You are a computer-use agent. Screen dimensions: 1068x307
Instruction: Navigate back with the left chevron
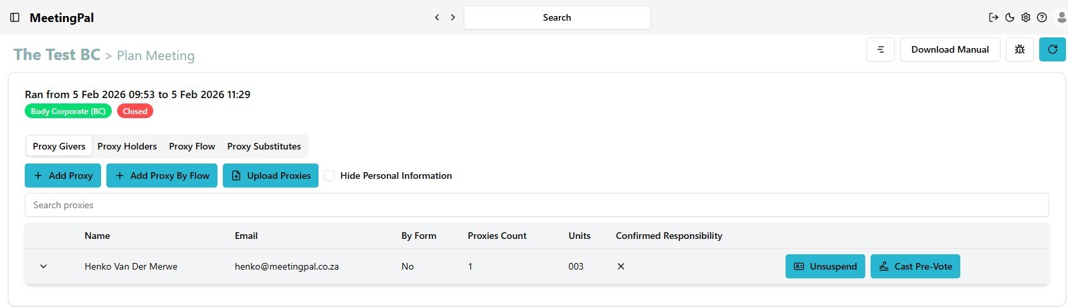coord(437,17)
